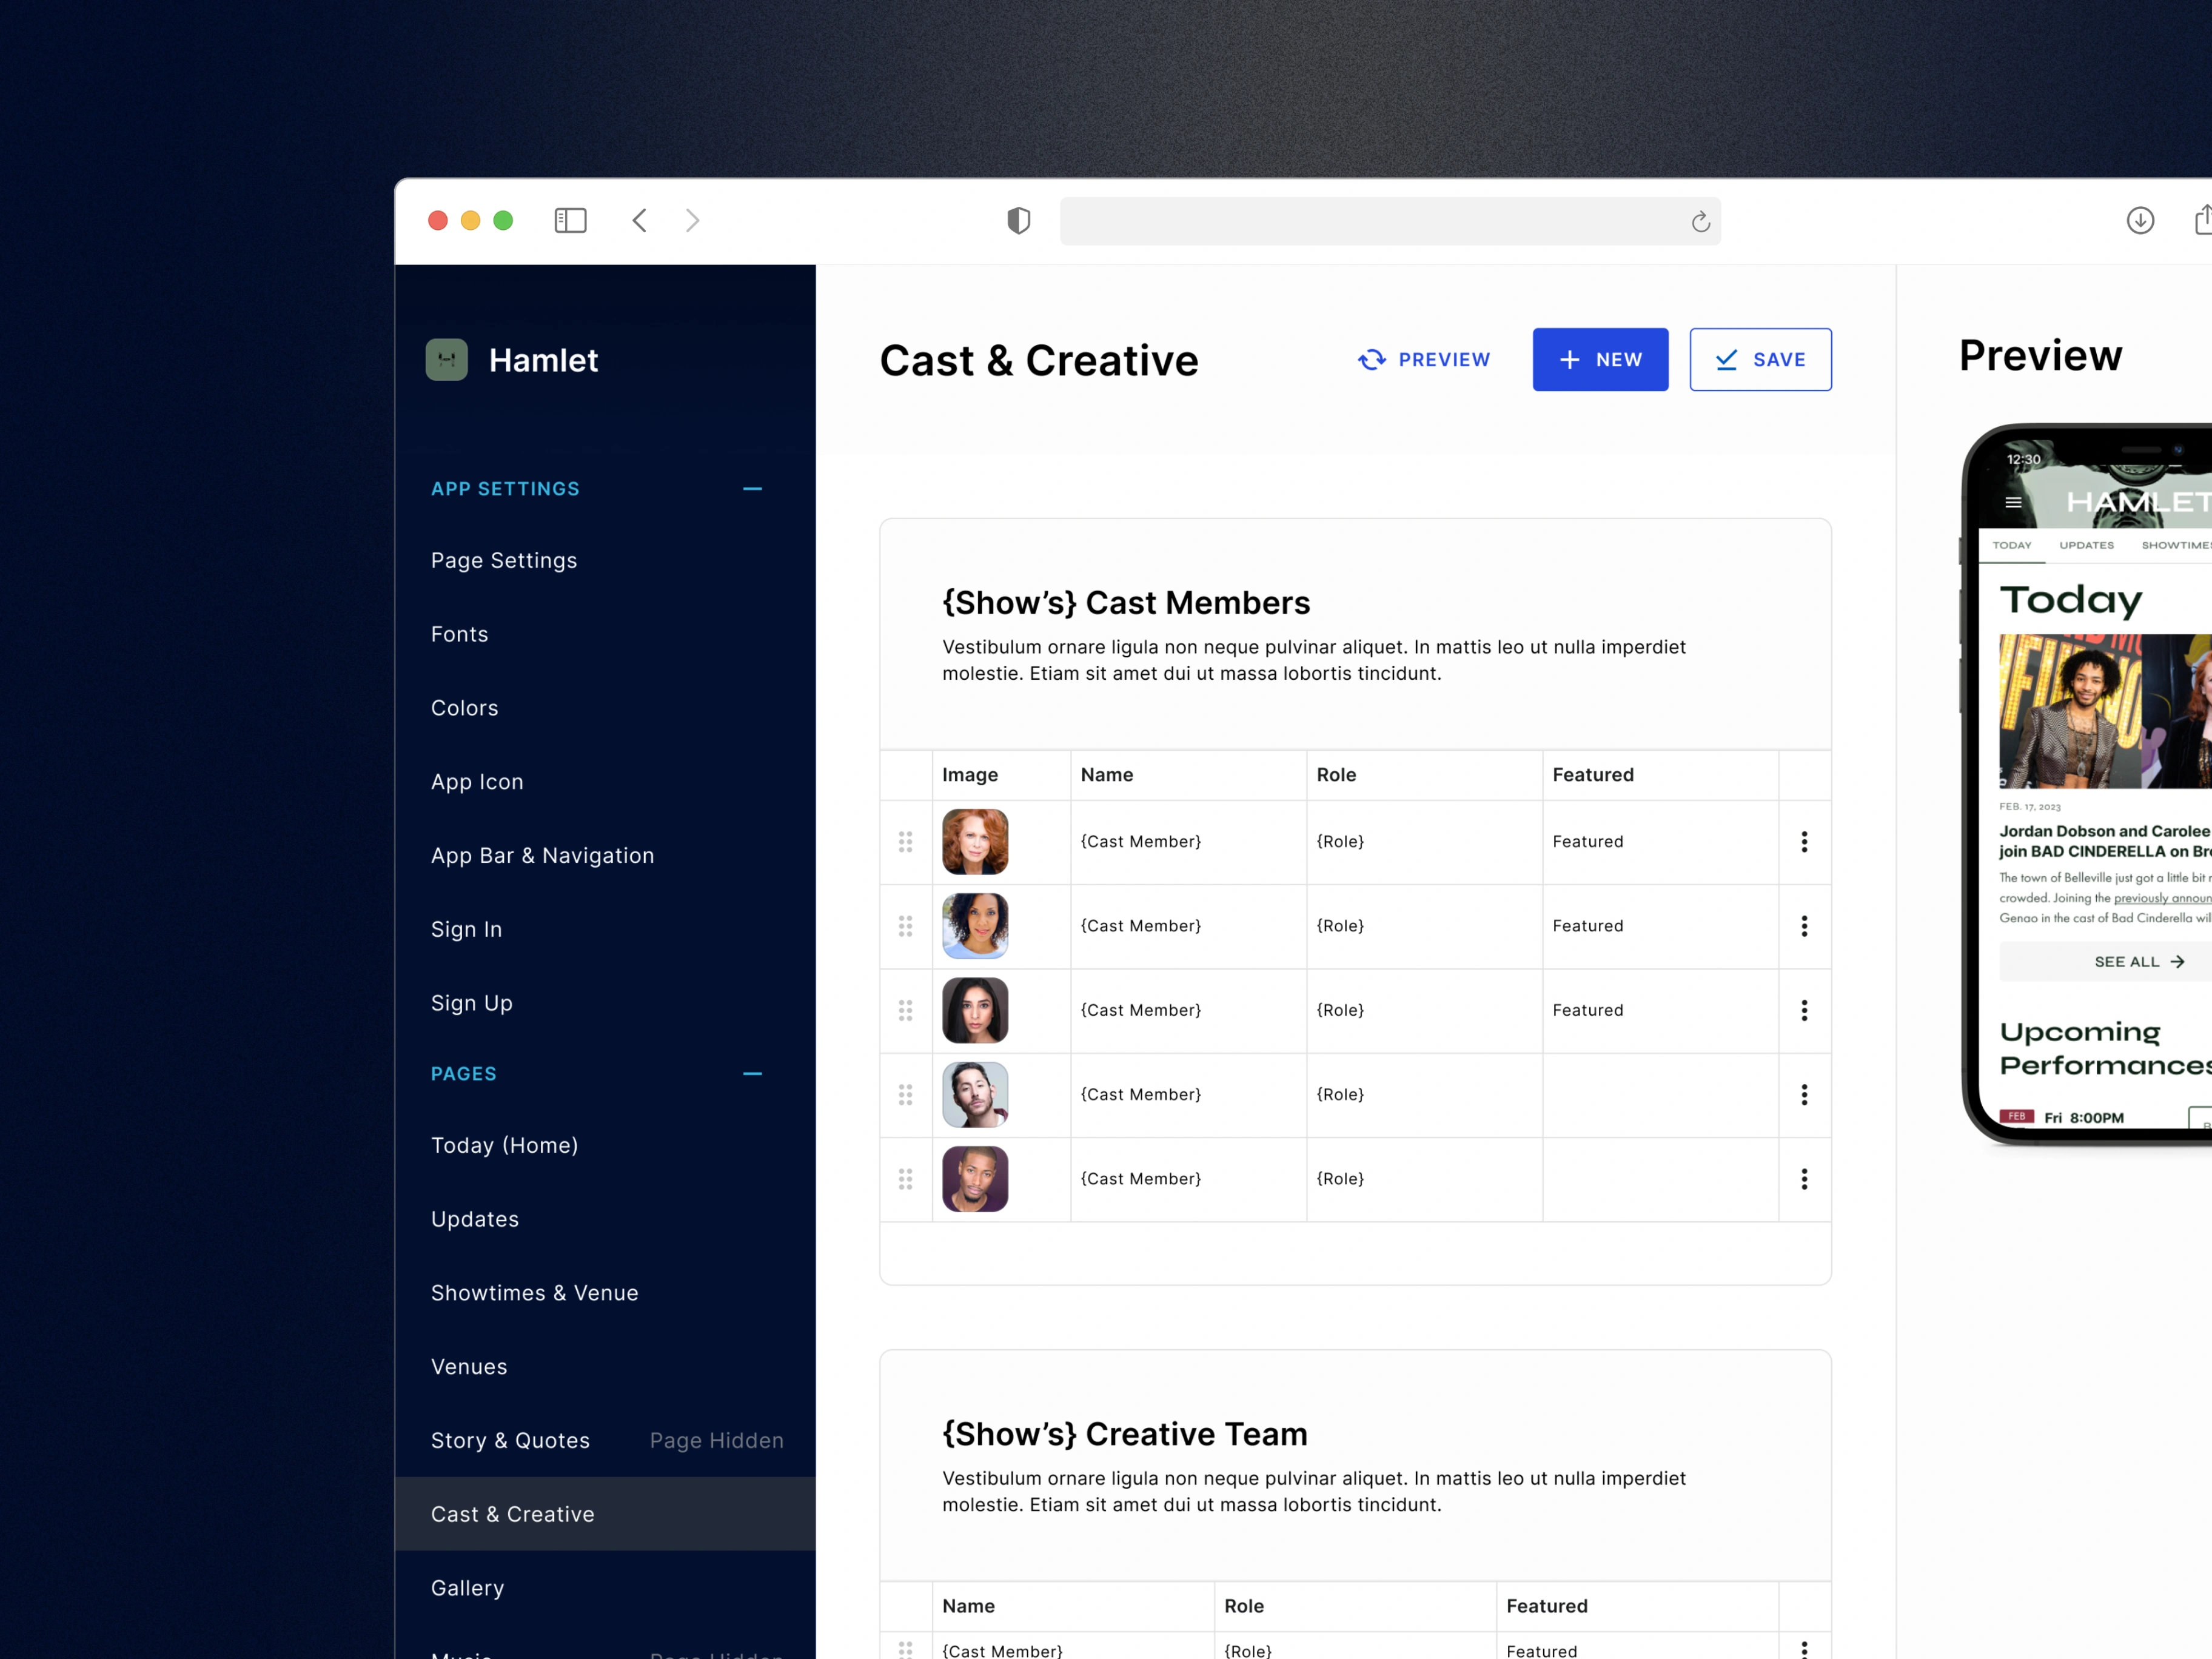The image size is (2212, 1659).
Task: Reload page with refresh icon
Action: [1700, 222]
